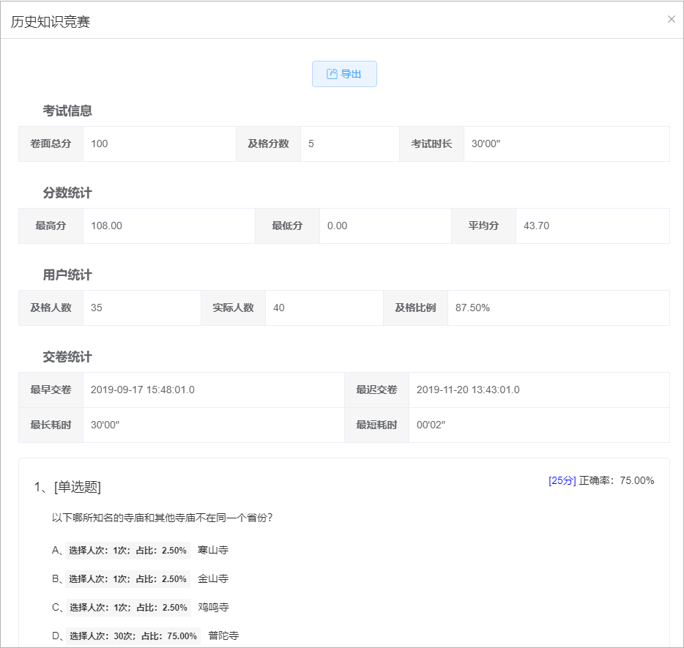Image resolution: width=684 pixels, height=648 pixels.
Task: Click the 1、[单选题] question heading
Action: coord(67,487)
